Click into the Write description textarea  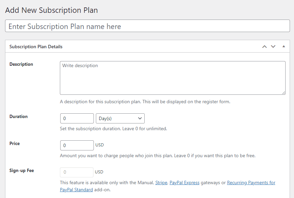coord(173,78)
